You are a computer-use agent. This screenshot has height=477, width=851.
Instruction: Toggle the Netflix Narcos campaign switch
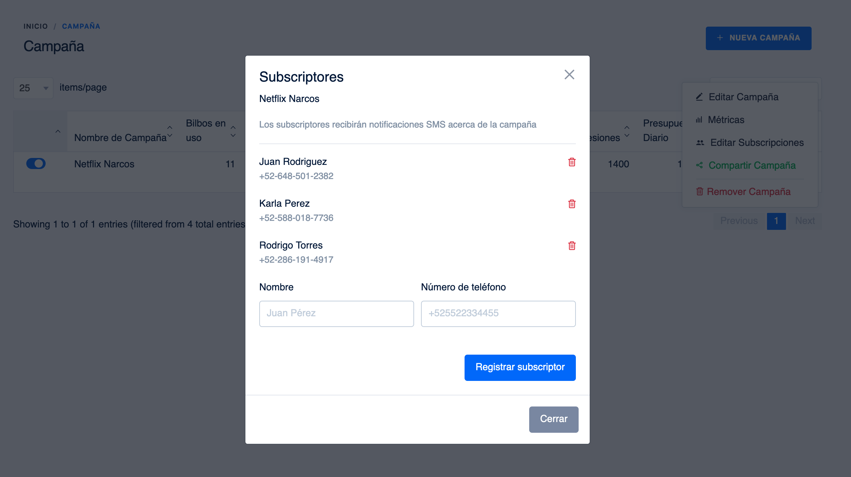[36, 163]
